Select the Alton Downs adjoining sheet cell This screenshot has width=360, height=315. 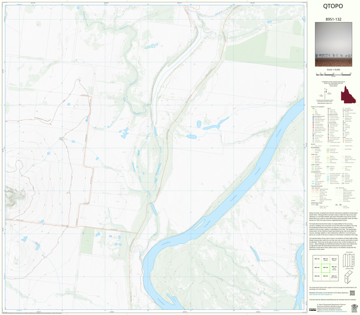(x=334, y=277)
